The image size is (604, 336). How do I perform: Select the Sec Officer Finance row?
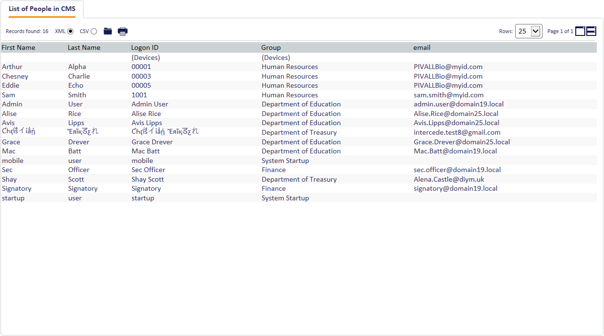(x=273, y=170)
